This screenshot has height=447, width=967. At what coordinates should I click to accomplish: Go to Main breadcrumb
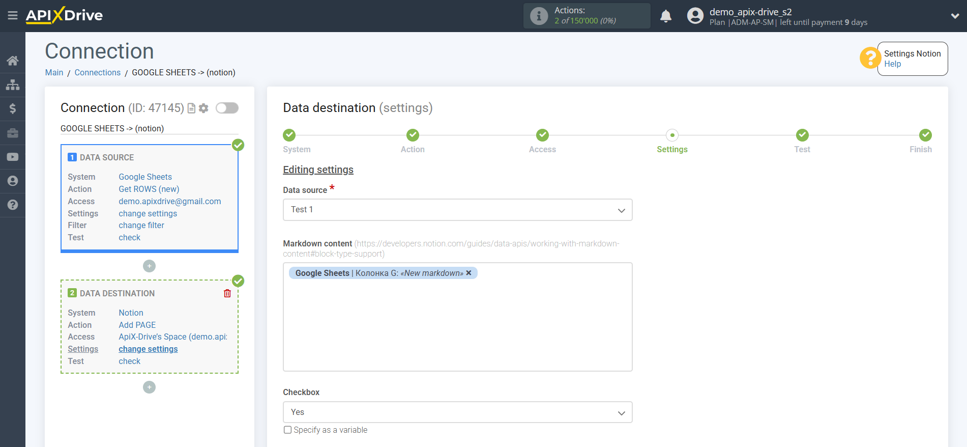tap(54, 72)
